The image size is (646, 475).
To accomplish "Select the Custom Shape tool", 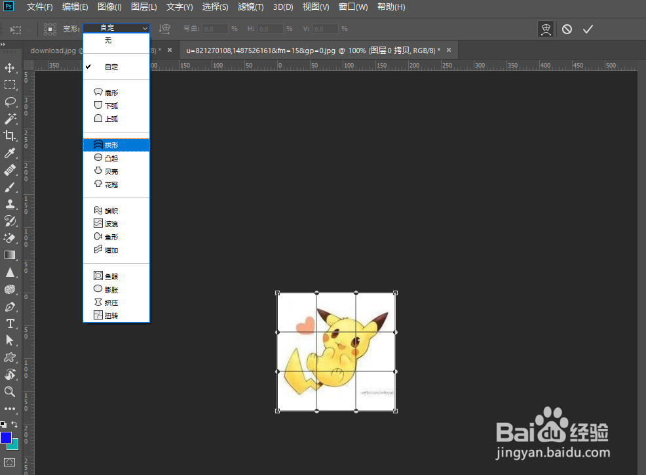I will point(10,358).
